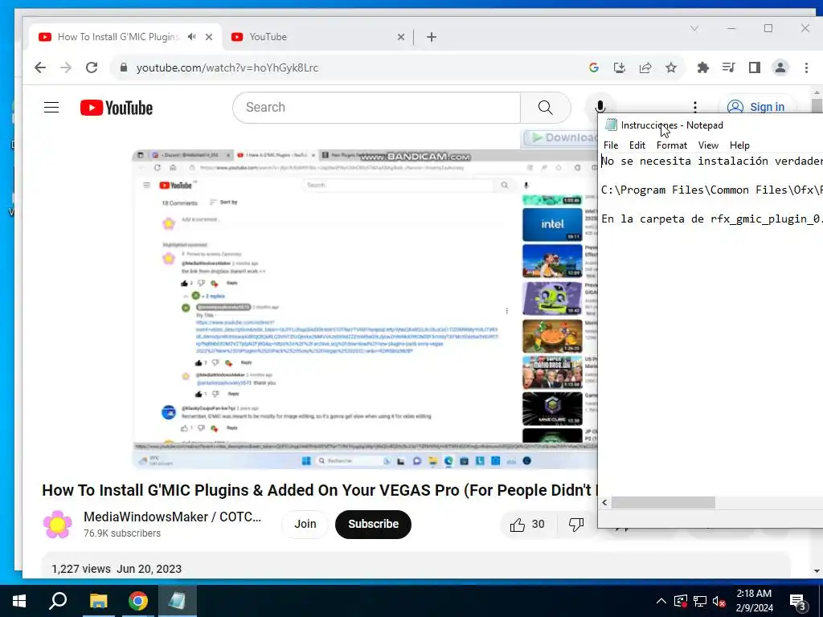Subscribe to MediaWindowsMaker channel
The width and height of the screenshot is (823, 617).
coord(373,524)
